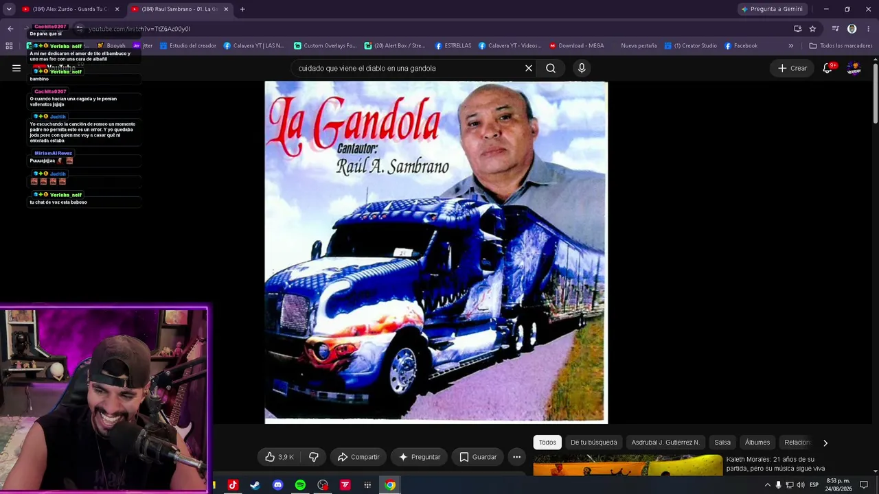This screenshot has height=494, width=879.
Task: Open the Nueva pestaña bookmark
Action: (634, 46)
